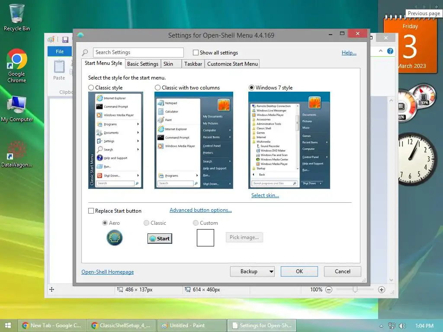
Task: Choose the Aero button radio option
Action: [105, 223]
